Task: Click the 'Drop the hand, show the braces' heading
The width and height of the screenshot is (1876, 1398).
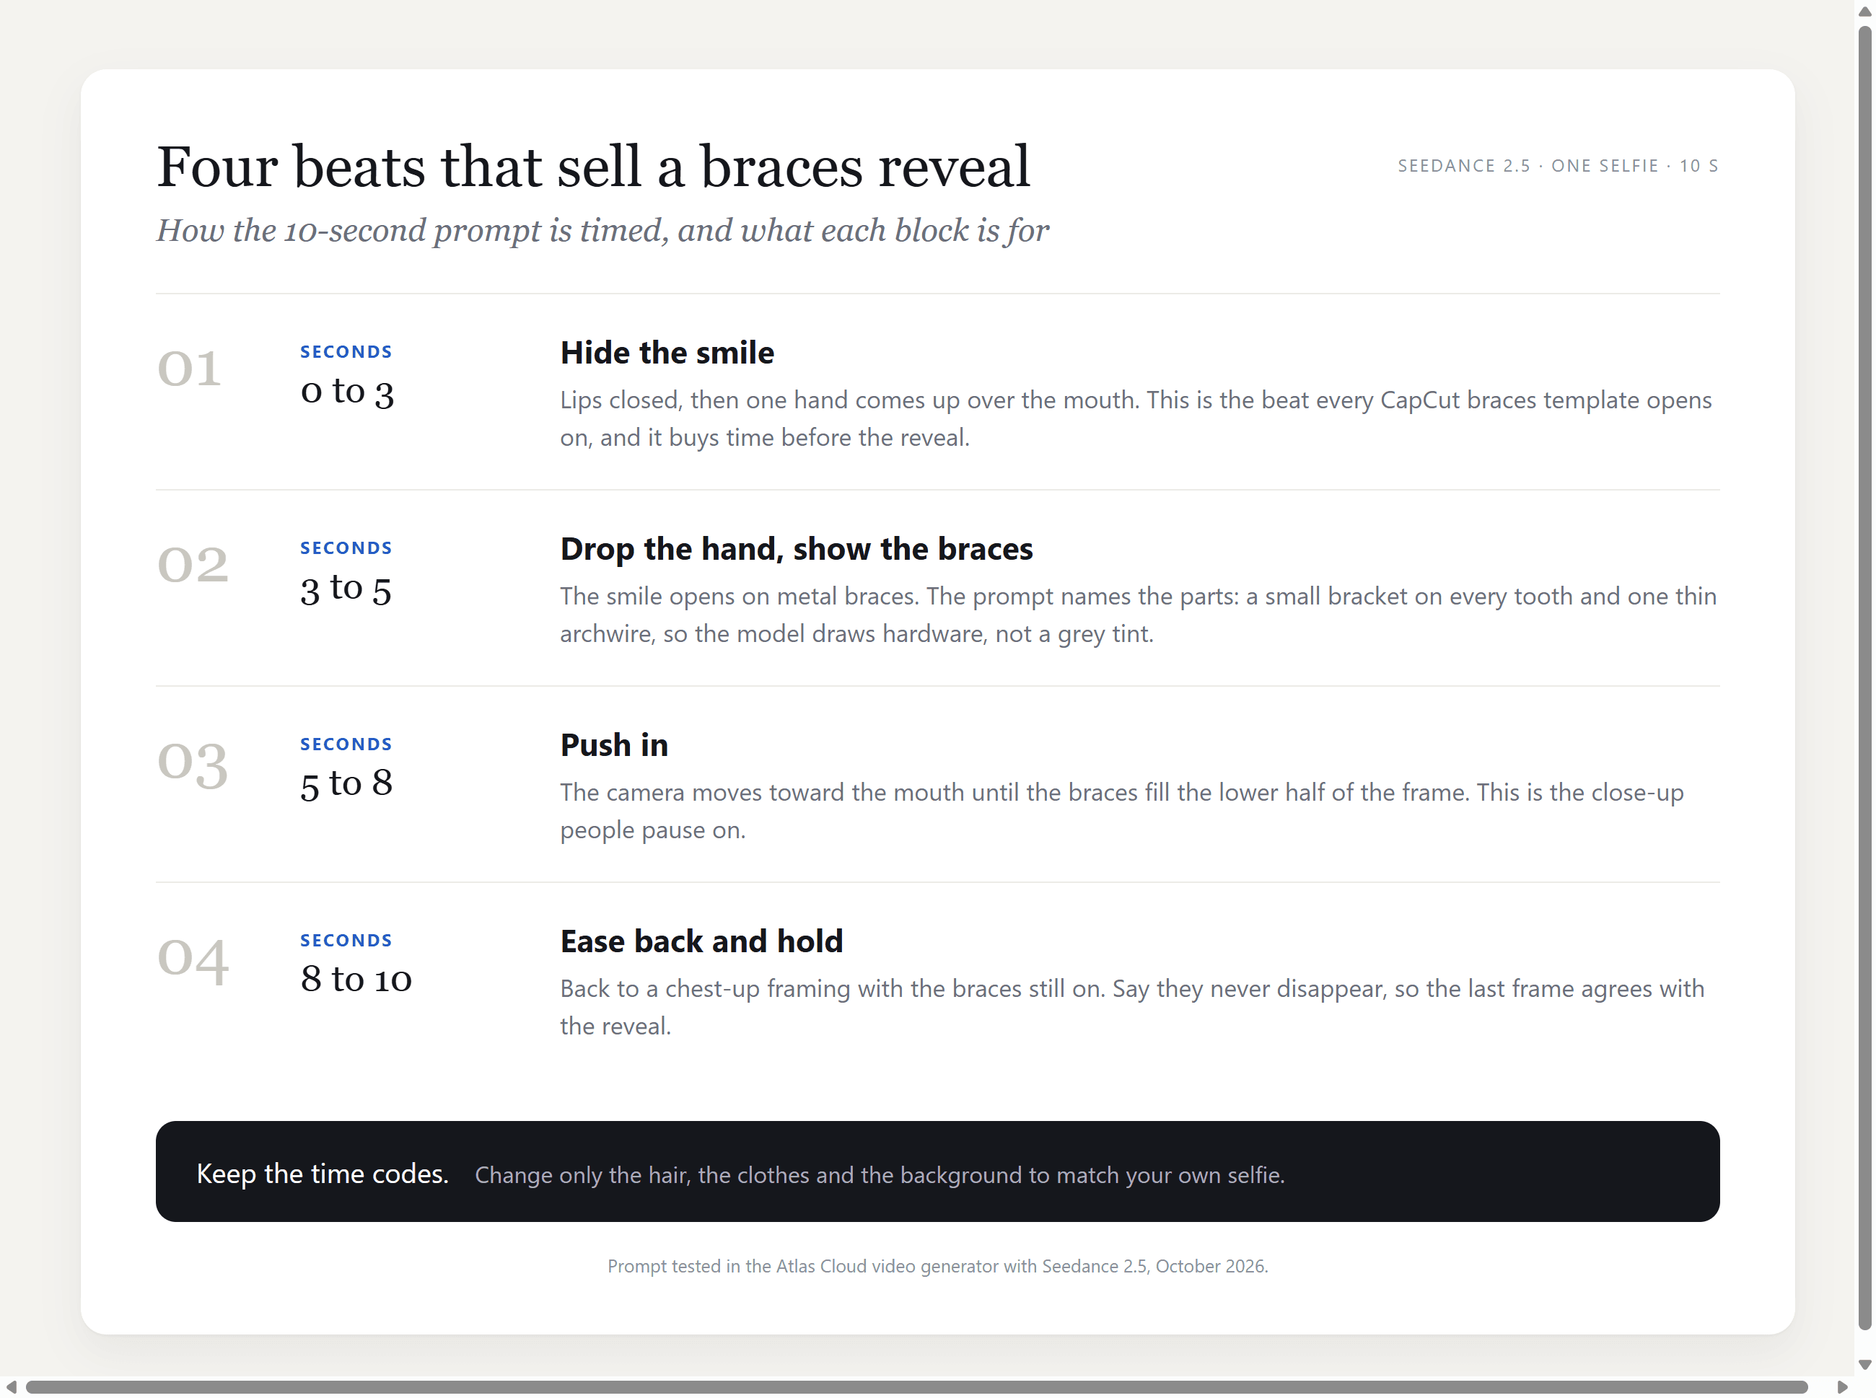Action: [x=797, y=549]
